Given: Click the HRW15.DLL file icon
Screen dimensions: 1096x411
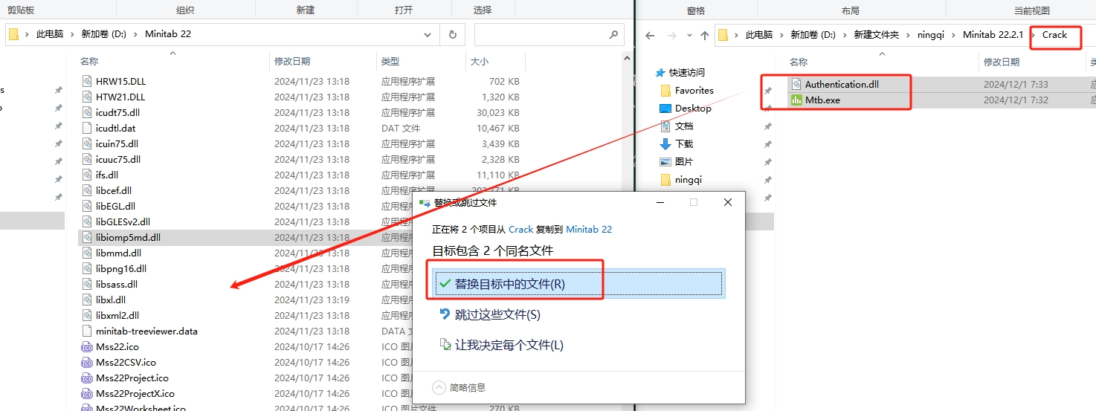Looking at the screenshot, I should coord(87,81).
